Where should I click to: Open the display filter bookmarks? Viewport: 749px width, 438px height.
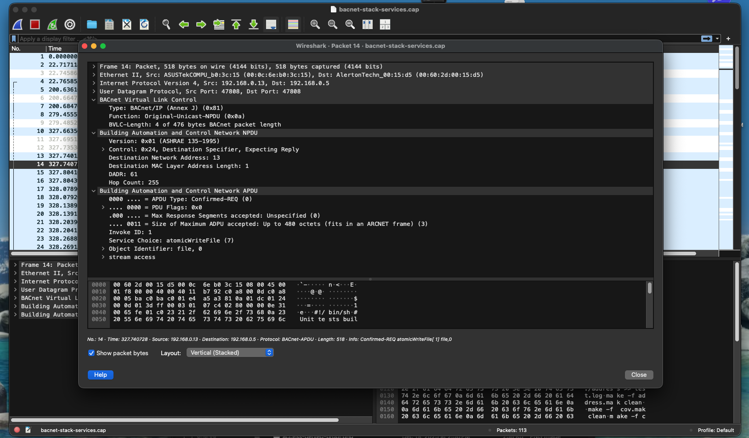[x=12, y=39]
